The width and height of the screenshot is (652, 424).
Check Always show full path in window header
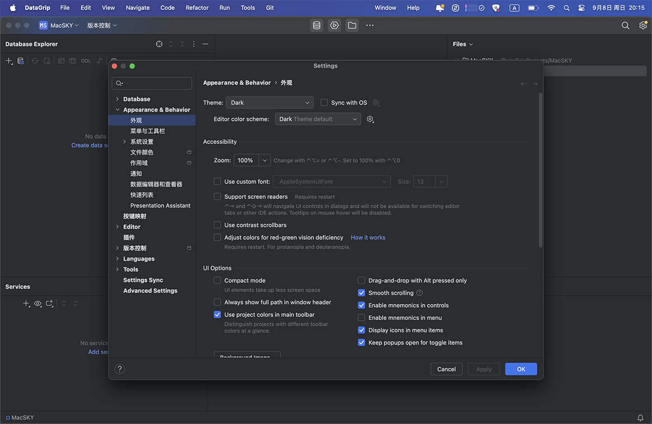pyautogui.click(x=217, y=302)
